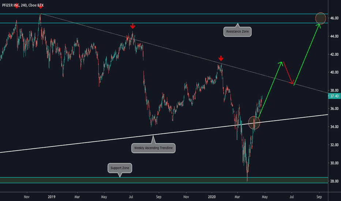This screenshot has height=201, width=341.
Task: Click the 32.00 price axis label
Action: click(x=334, y=145)
